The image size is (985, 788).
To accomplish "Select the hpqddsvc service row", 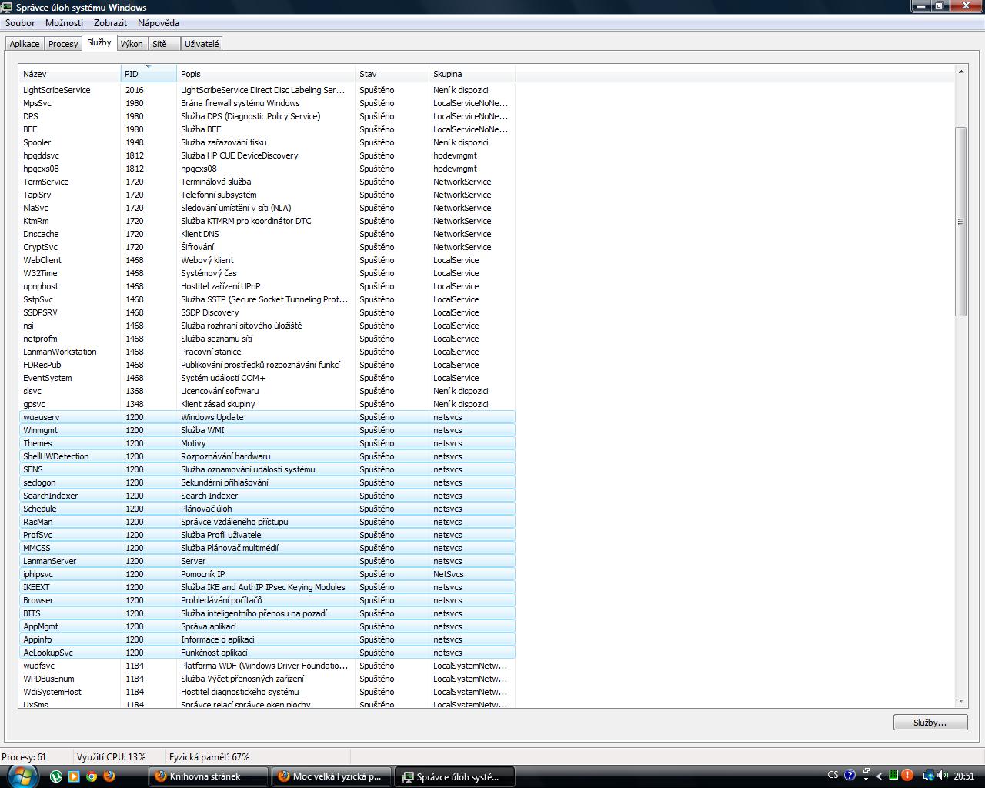I will pos(267,155).
